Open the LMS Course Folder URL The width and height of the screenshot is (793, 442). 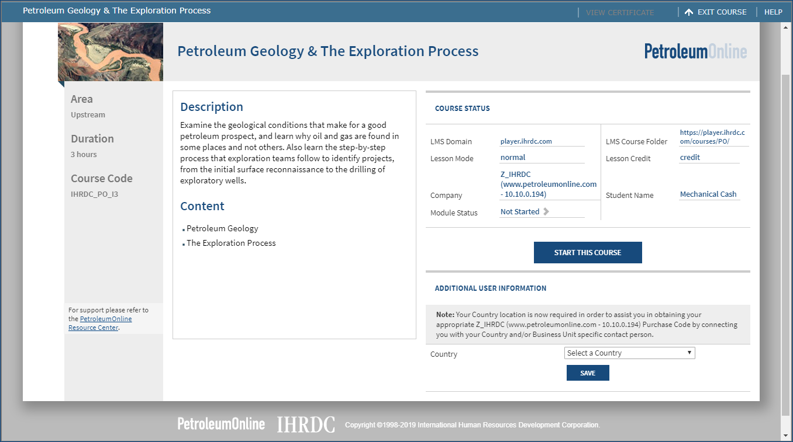coord(712,137)
